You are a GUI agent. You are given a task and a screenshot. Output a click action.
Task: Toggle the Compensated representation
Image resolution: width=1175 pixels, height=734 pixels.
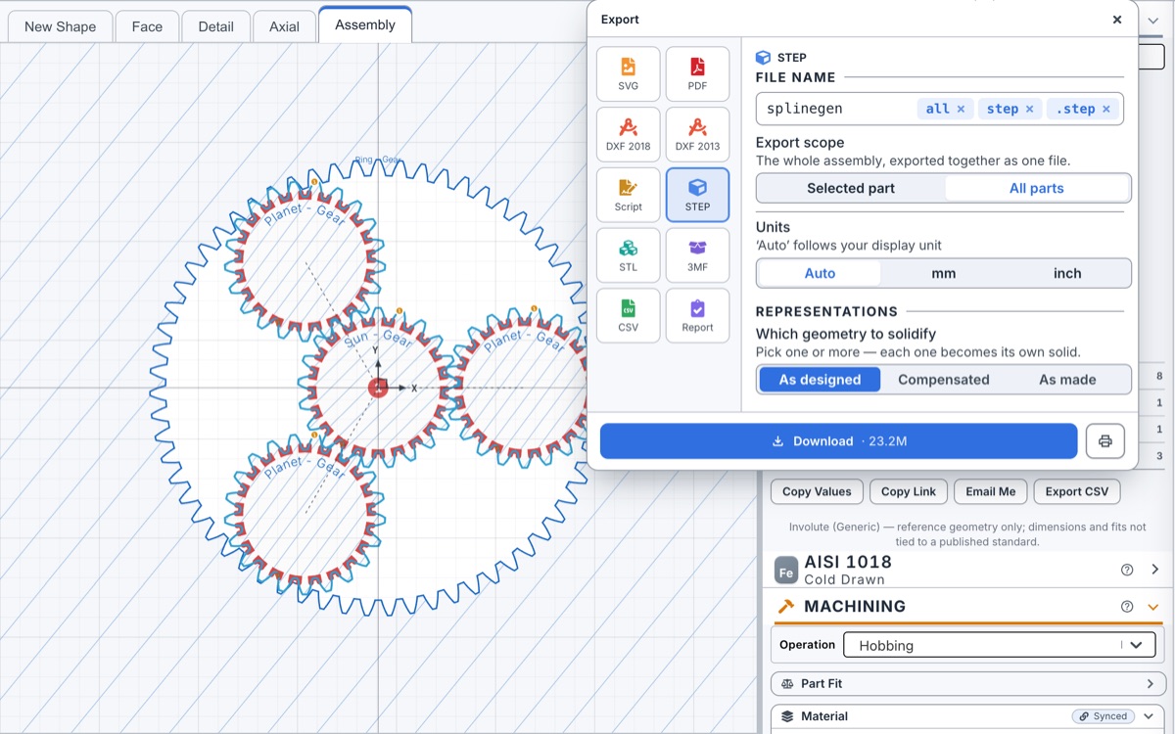(x=943, y=380)
